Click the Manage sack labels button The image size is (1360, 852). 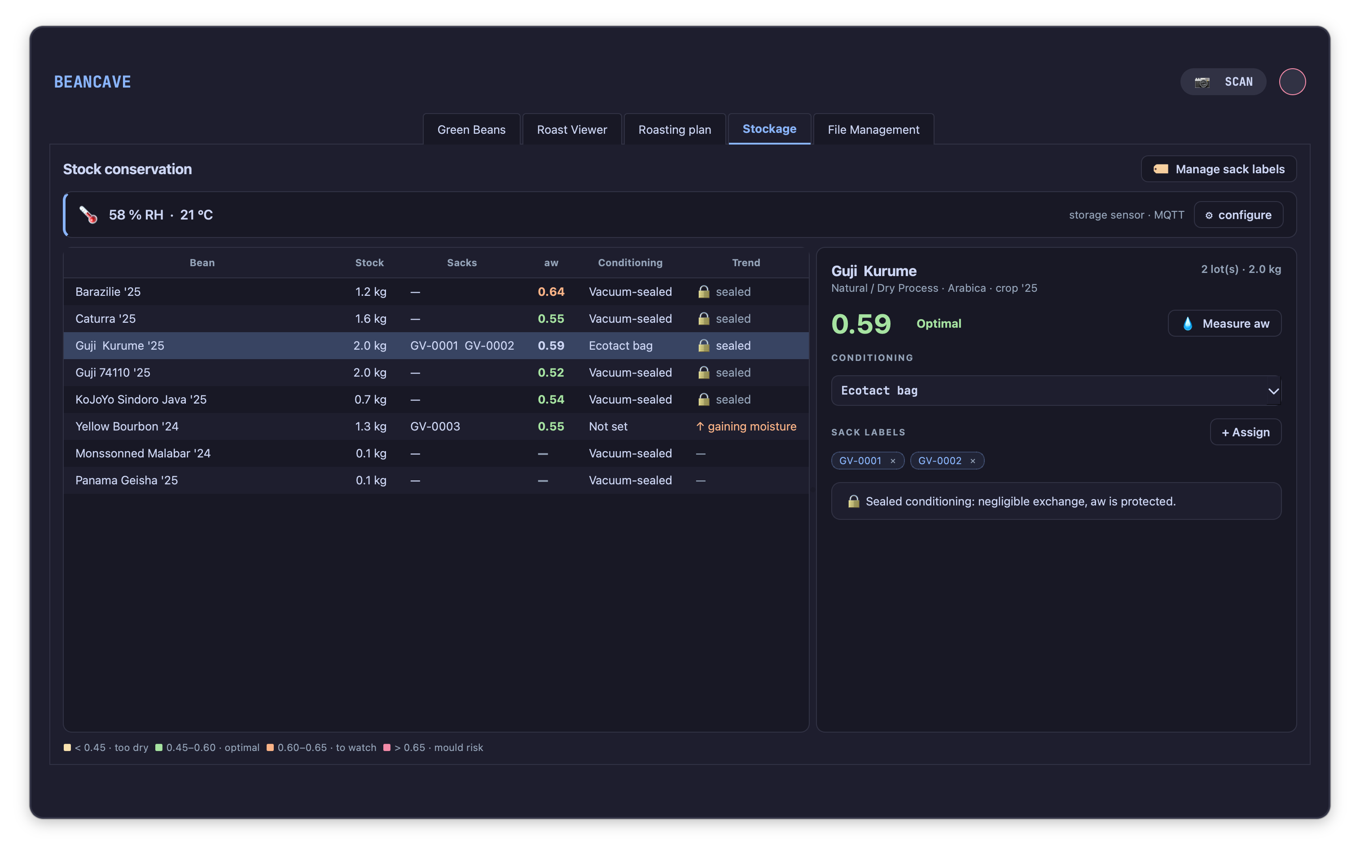click(x=1219, y=169)
